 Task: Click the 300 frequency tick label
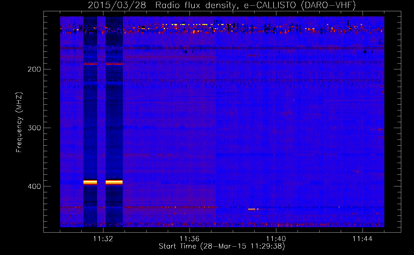coord(34,128)
